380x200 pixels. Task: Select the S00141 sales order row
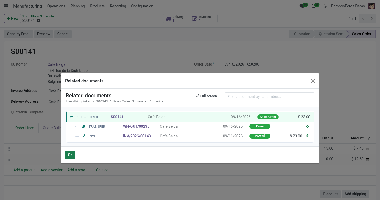tap(190, 117)
